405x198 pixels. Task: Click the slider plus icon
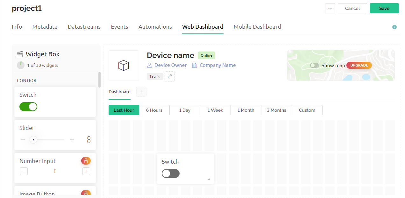point(72,140)
